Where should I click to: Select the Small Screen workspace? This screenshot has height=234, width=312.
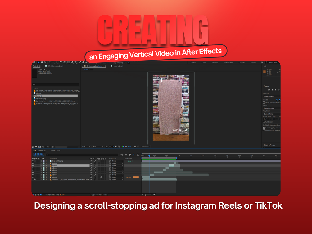pos(228,62)
